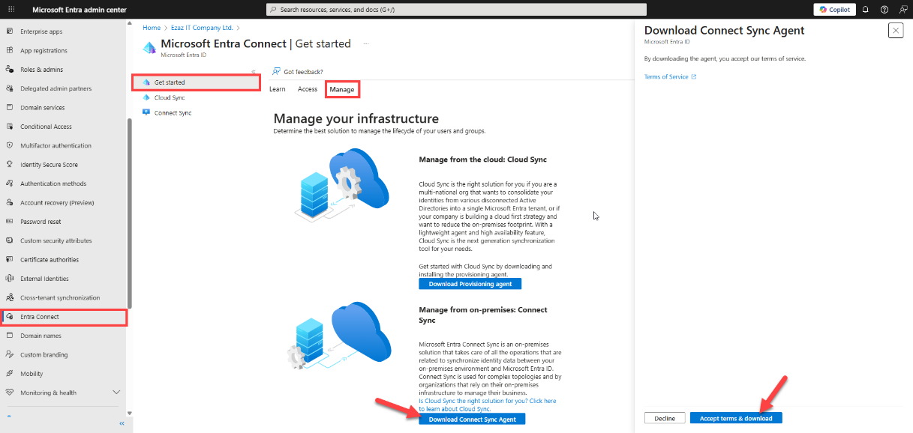Image resolution: width=913 pixels, height=433 pixels.
Task: Collapse the main sidebar with double chevron
Action: 122,424
